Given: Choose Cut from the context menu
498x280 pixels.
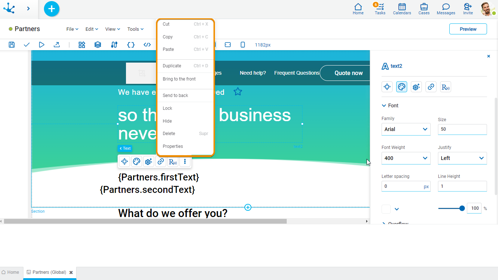Looking at the screenshot, I should pos(185,24).
